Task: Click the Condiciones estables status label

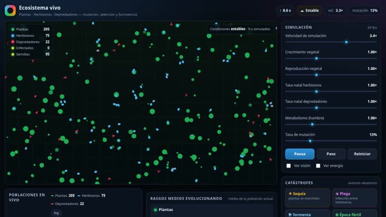Action: click(x=240, y=29)
